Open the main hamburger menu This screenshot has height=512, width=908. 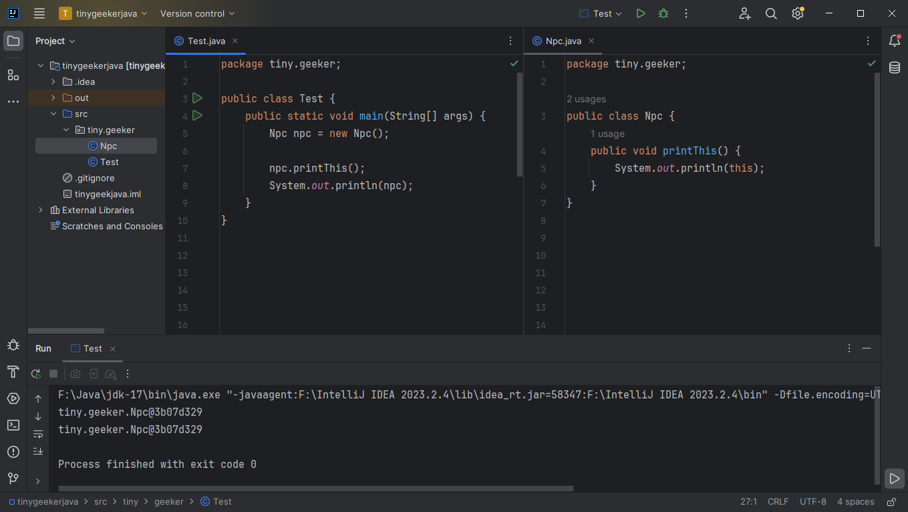coord(39,13)
